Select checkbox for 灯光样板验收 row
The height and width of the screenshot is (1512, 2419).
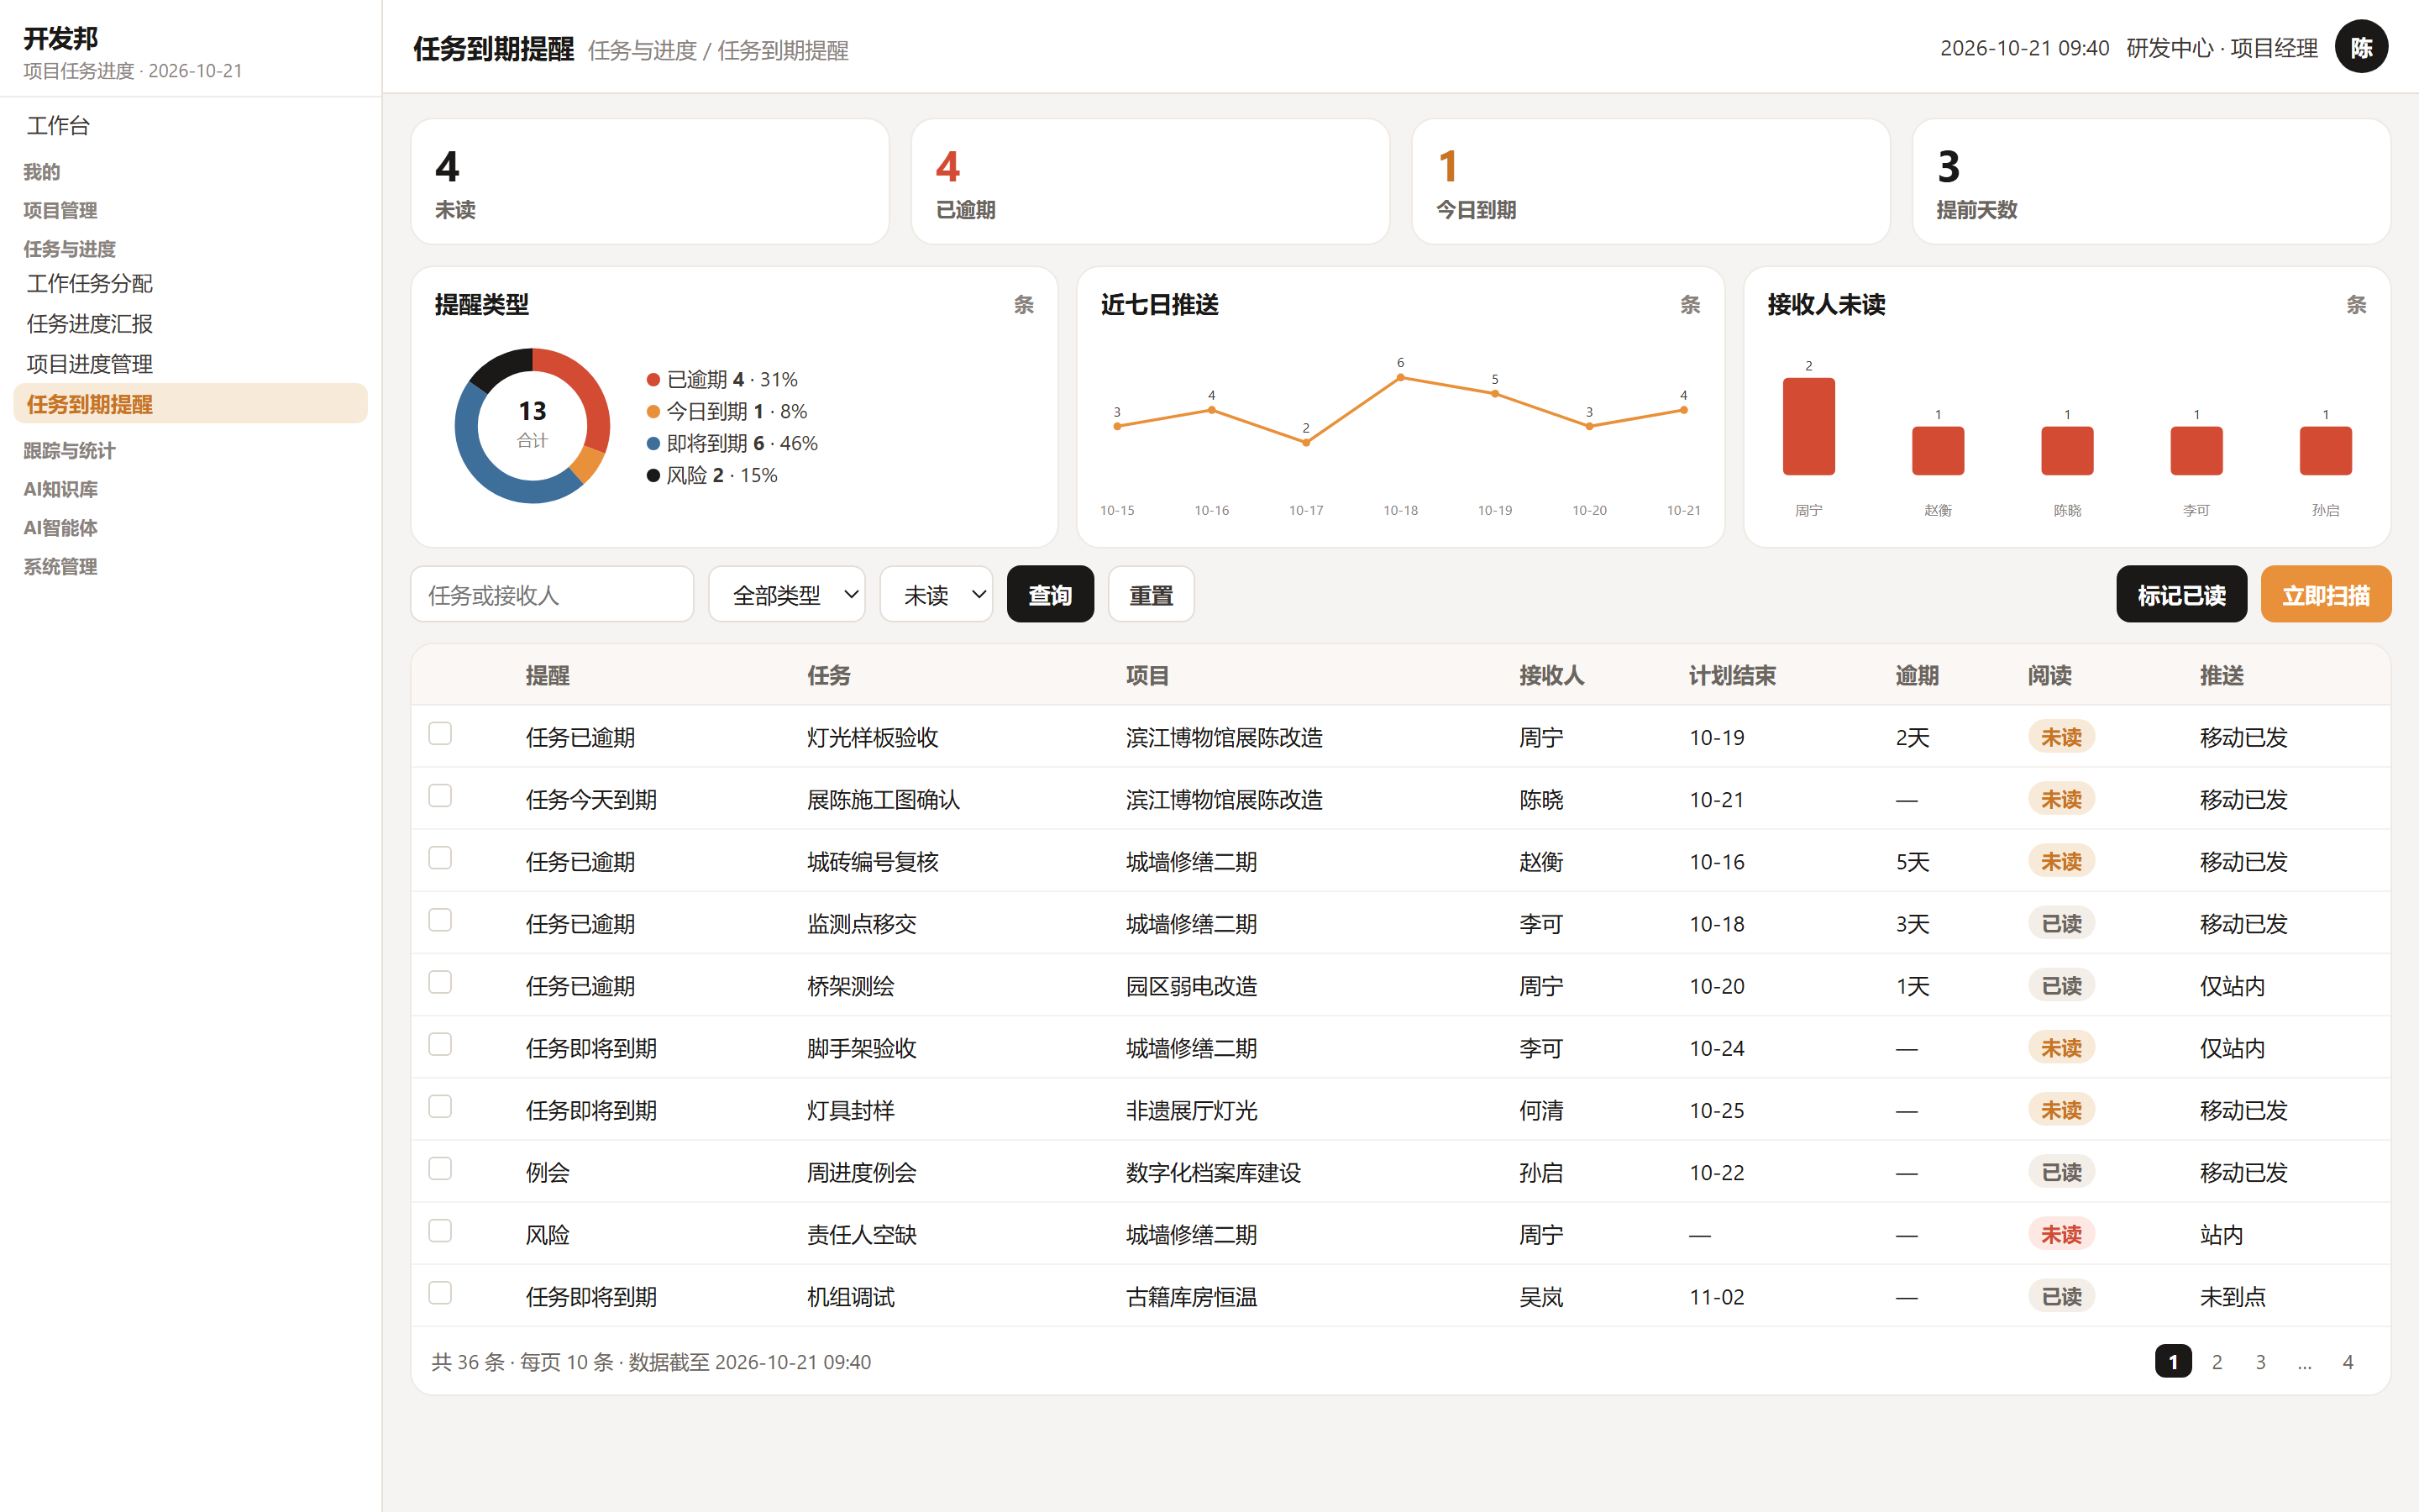coord(440,734)
